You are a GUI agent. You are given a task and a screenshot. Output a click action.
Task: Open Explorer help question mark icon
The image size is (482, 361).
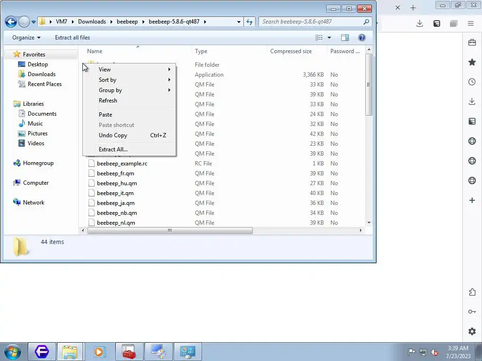362,38
